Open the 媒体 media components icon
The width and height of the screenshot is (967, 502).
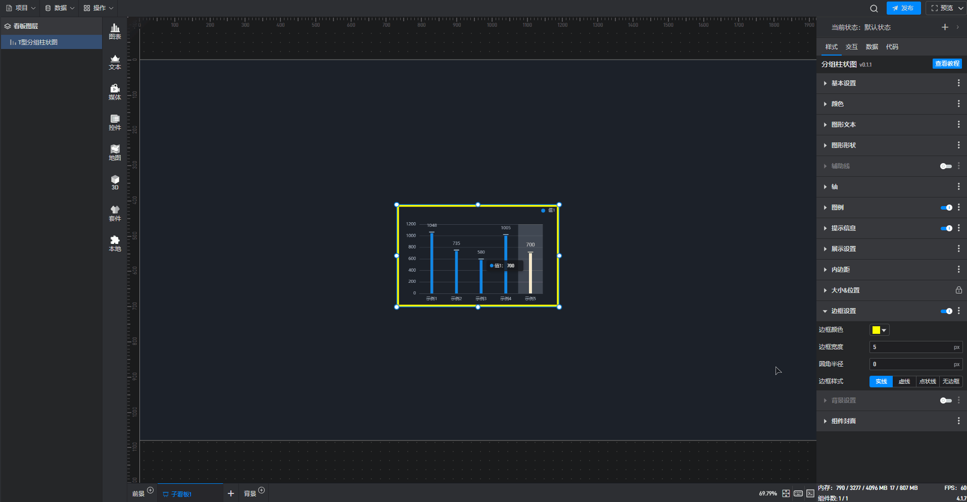click(x=115, y=92)
